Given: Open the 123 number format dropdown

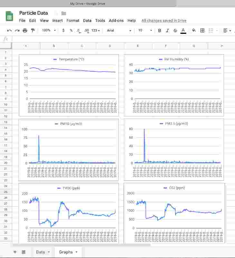Looking at the screenshot, I should tap(96, 31).
